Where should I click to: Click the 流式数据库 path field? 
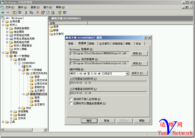coord(100,63)
